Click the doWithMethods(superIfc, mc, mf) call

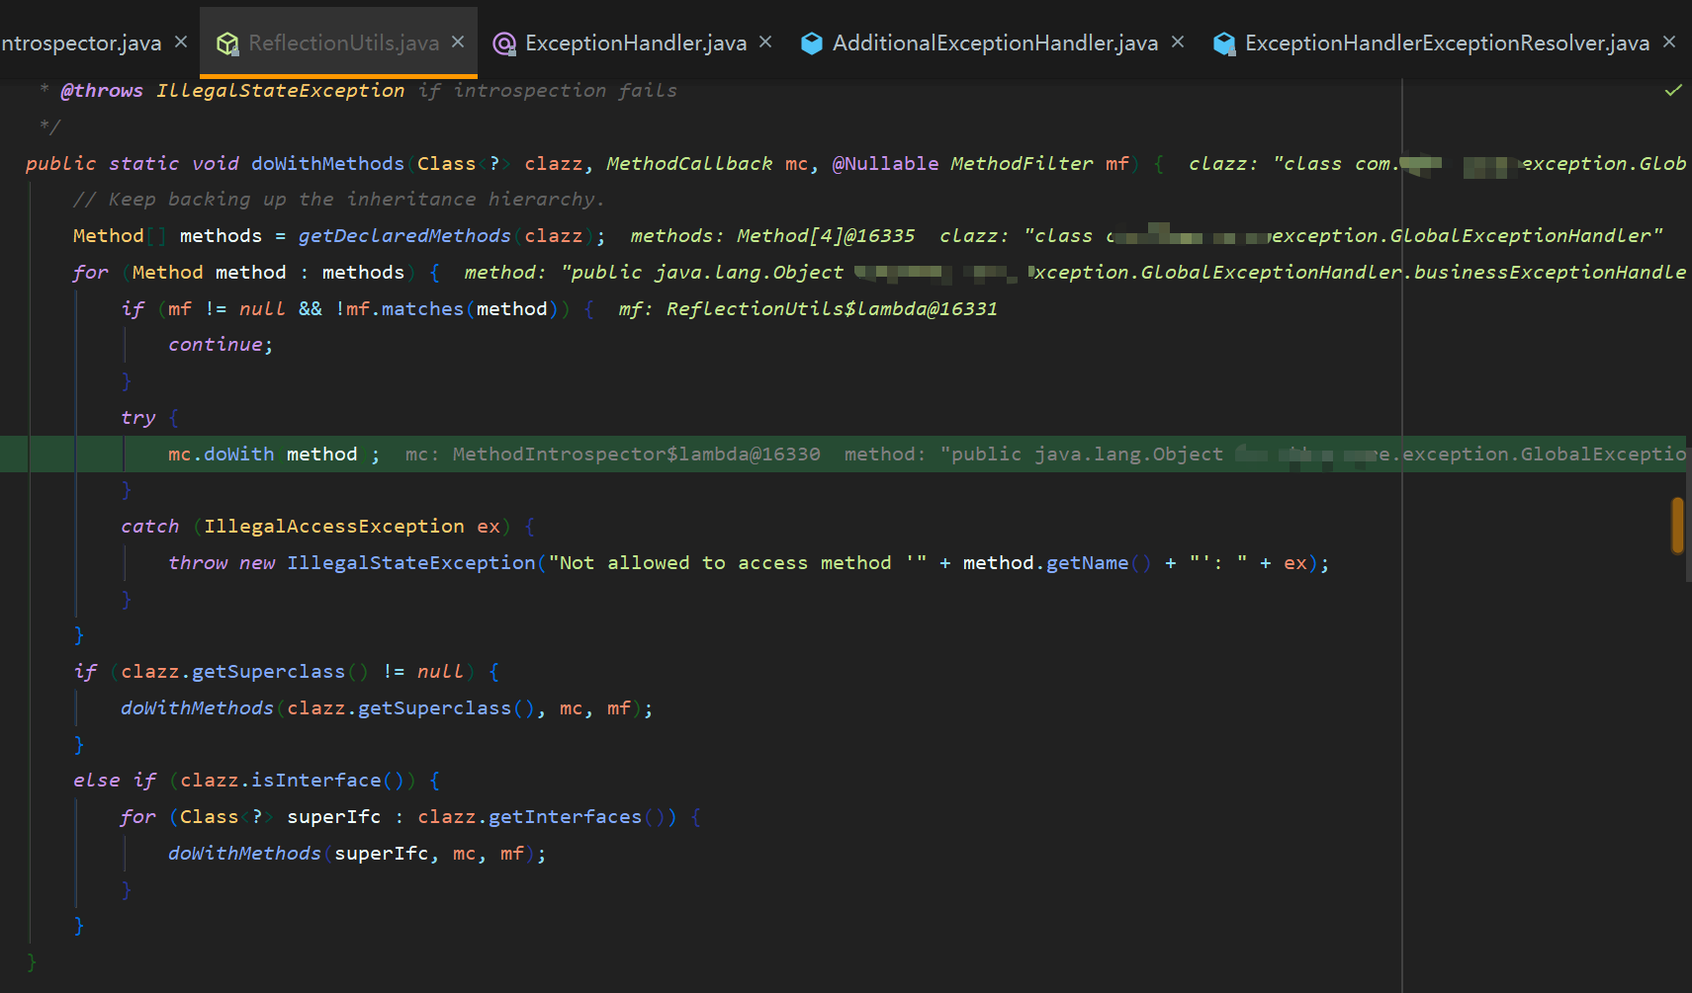(357, 853)
